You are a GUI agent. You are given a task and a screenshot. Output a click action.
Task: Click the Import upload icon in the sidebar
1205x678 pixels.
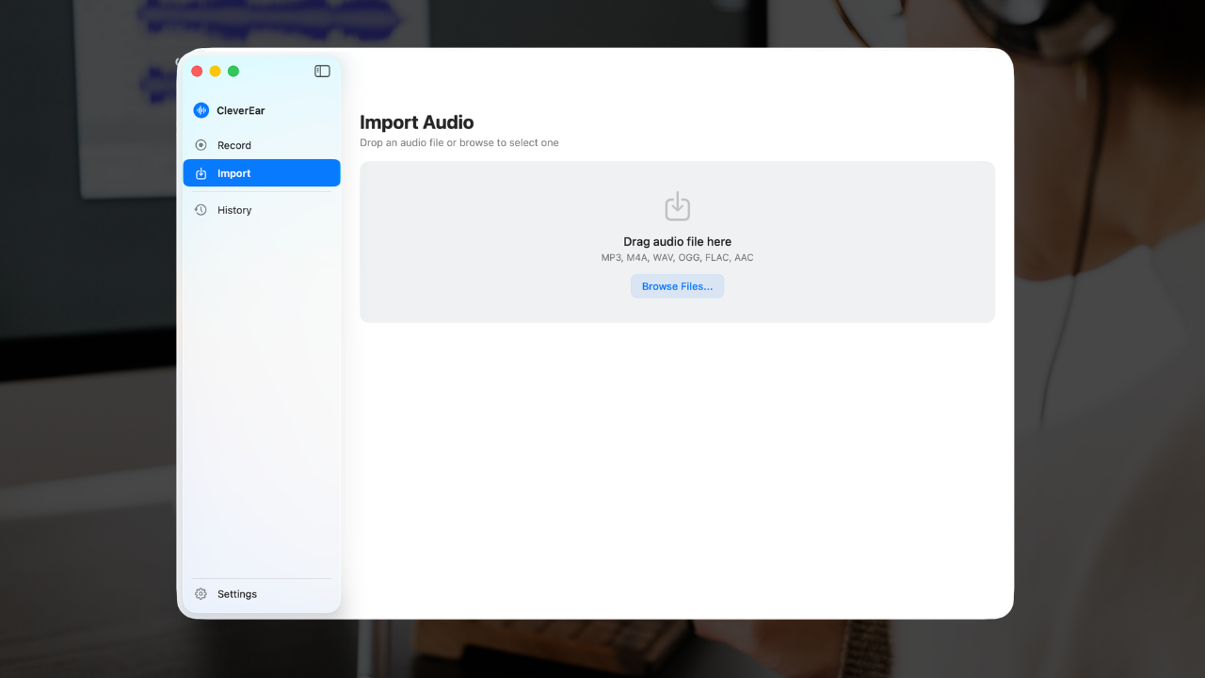[x=201, y=173]
